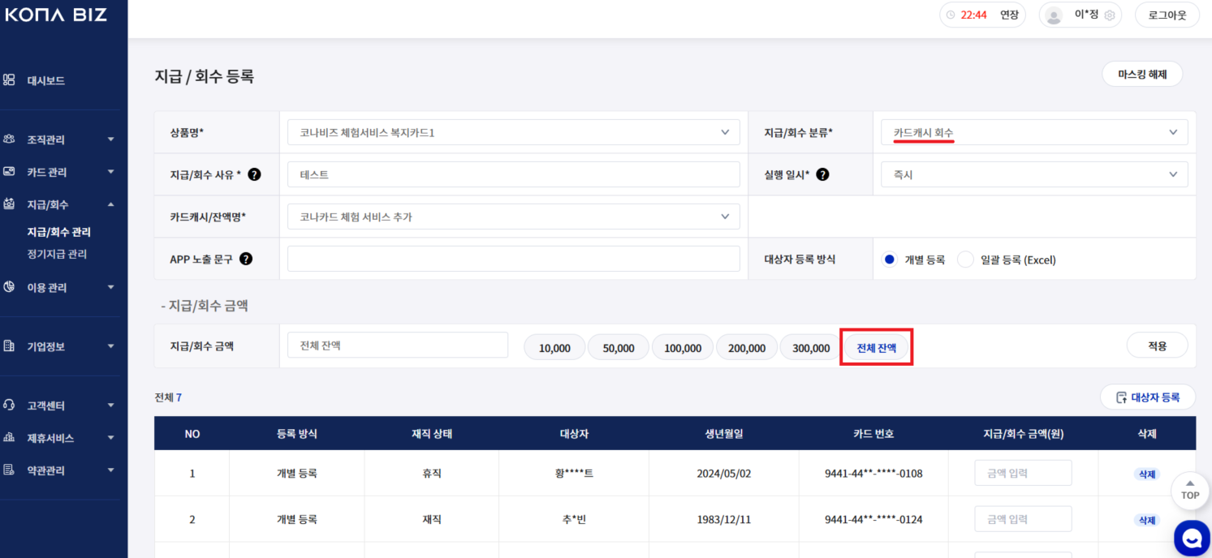Choose the 10,000 amount button

pos(554,347)
